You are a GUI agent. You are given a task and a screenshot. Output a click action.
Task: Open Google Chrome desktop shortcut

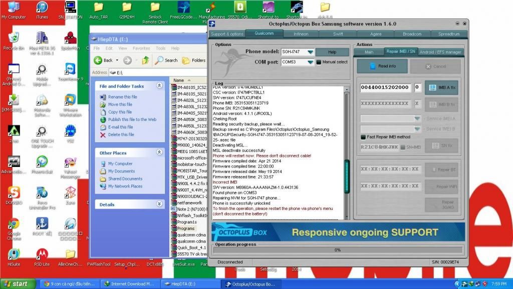tap(14, 228)
